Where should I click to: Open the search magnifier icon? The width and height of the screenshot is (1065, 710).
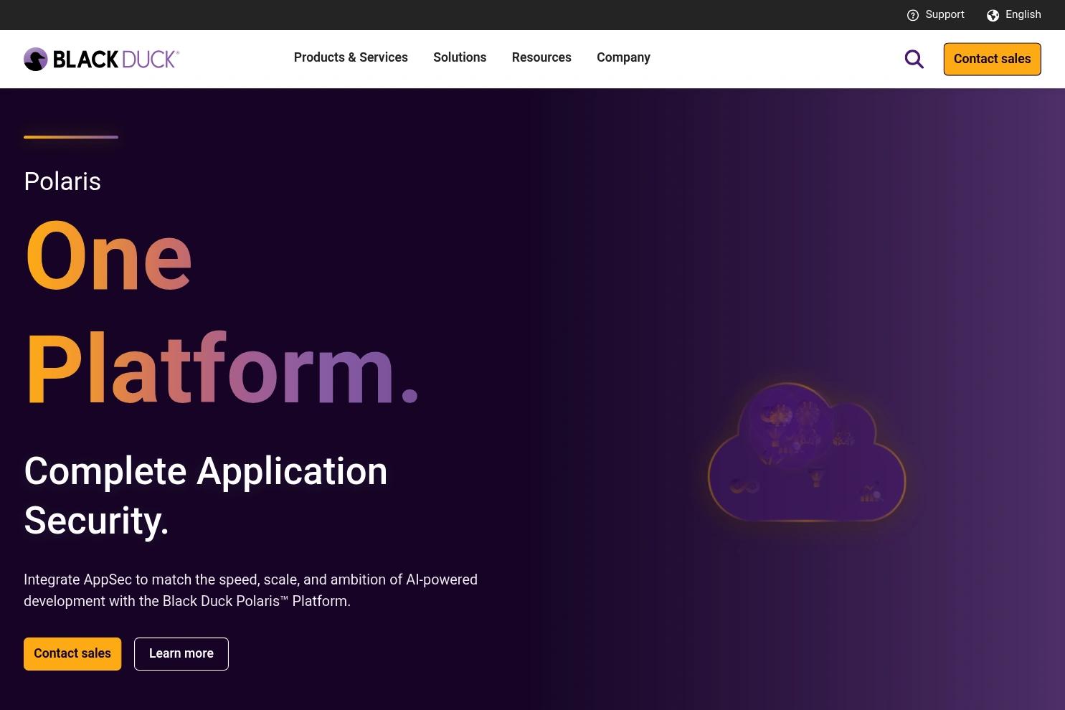tap(914, 59)
